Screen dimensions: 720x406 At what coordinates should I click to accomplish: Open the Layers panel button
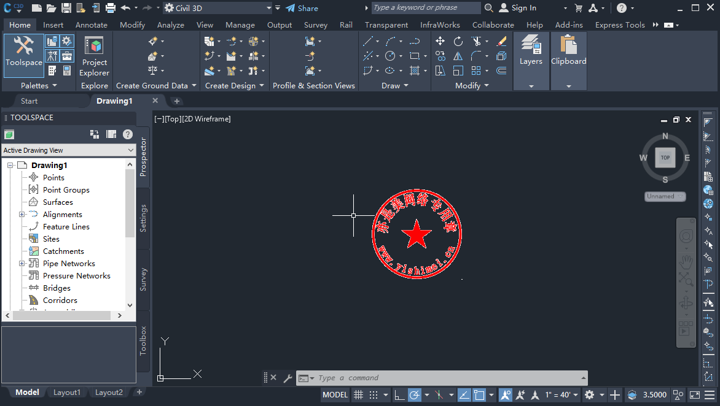coord(531,61)
